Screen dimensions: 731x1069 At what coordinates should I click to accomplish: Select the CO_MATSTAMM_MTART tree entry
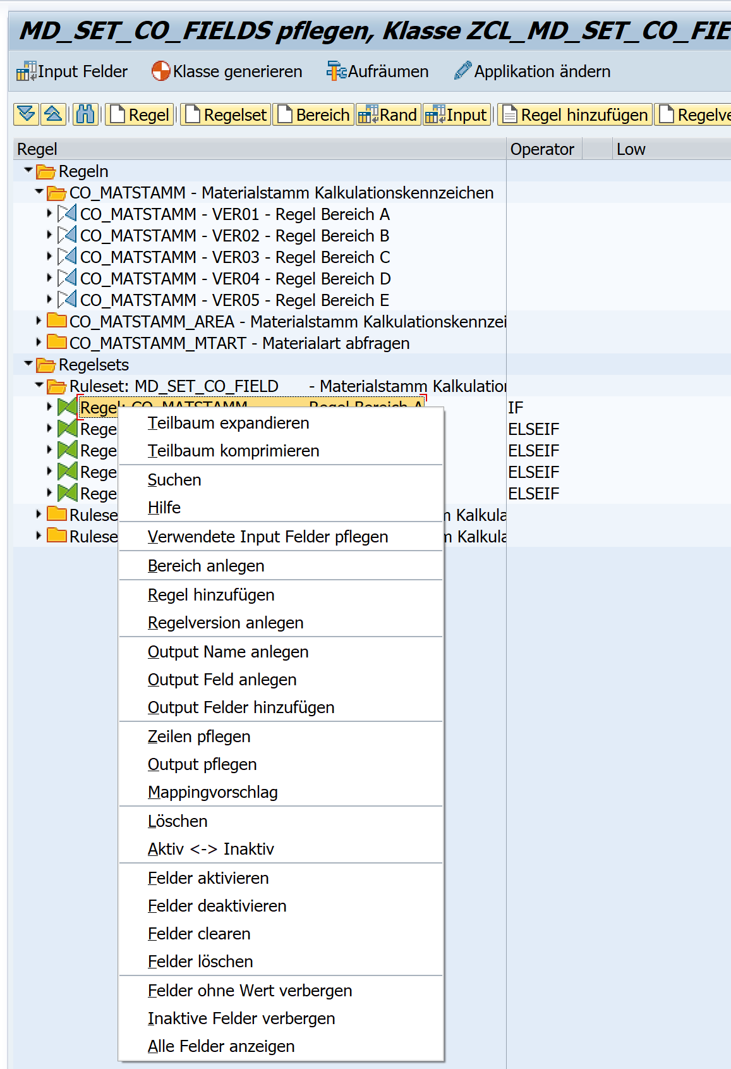pos(239,343)
